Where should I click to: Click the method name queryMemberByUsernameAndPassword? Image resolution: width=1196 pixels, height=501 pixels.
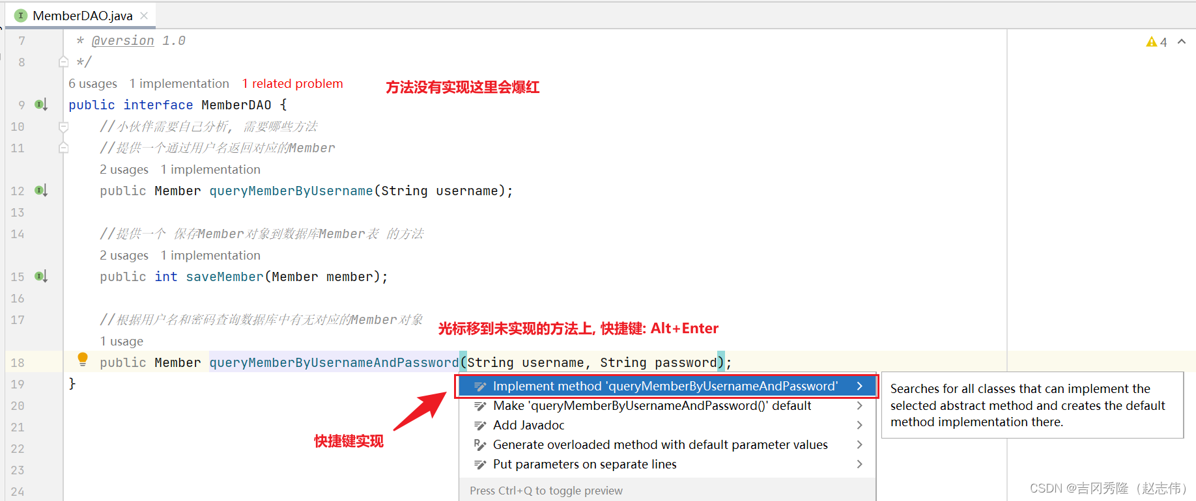click(x=334, y=362)
